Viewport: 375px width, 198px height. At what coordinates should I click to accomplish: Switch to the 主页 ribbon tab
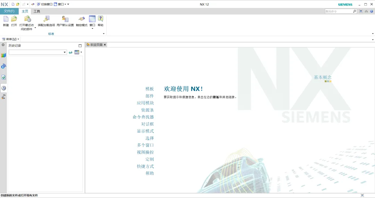25,11
